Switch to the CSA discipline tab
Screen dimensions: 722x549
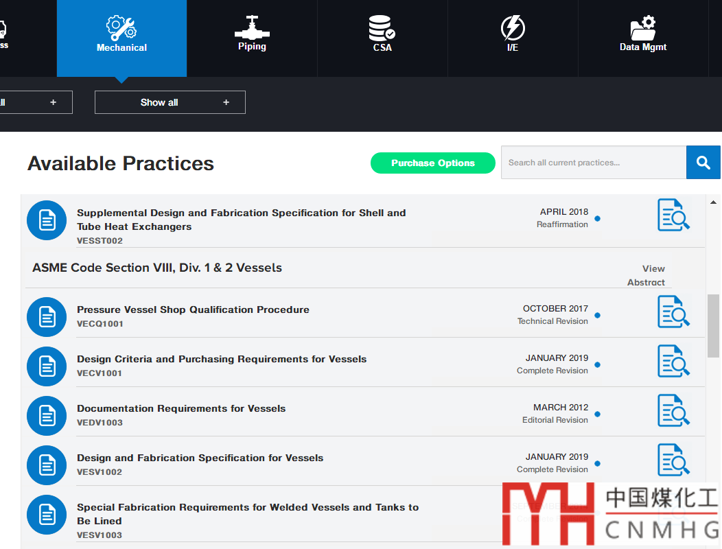pos(382,38)
